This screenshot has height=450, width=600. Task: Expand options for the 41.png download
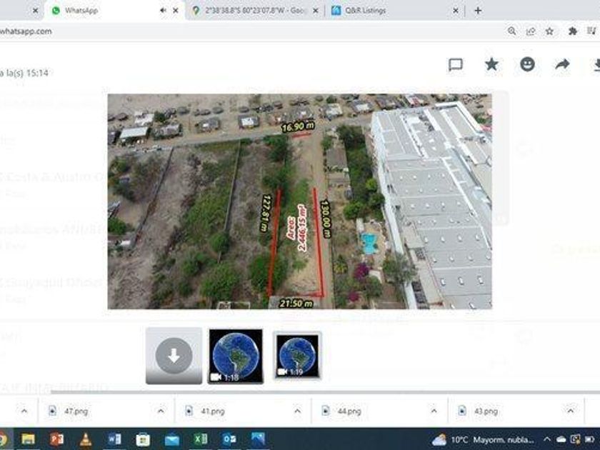(298, 411)
